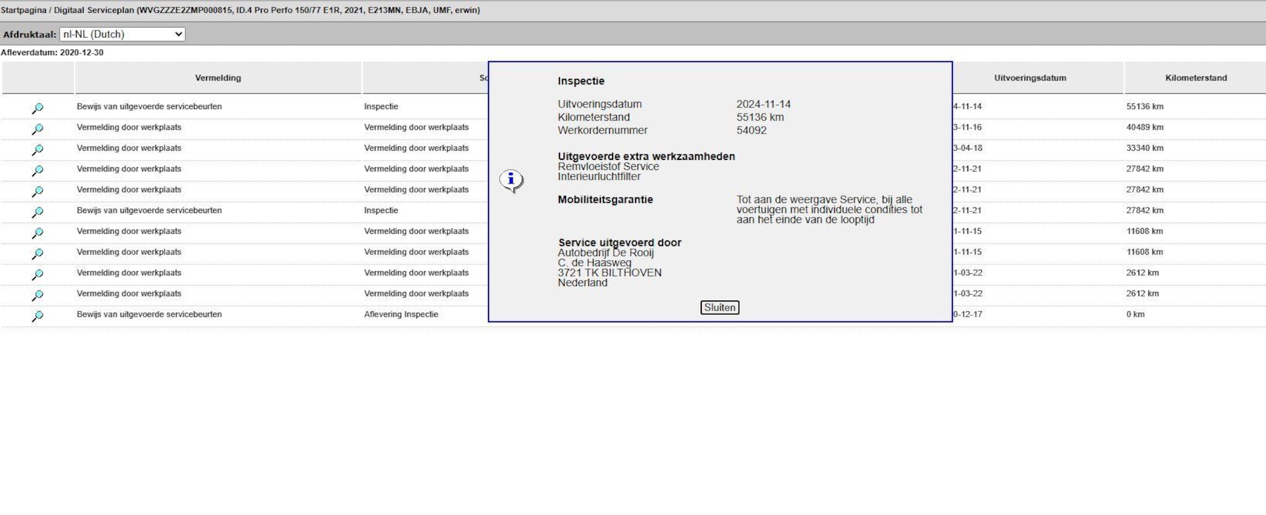1266x515 pixels.
Task: Click the Startpagina breadcrumb link
Action: coord(23,10)
